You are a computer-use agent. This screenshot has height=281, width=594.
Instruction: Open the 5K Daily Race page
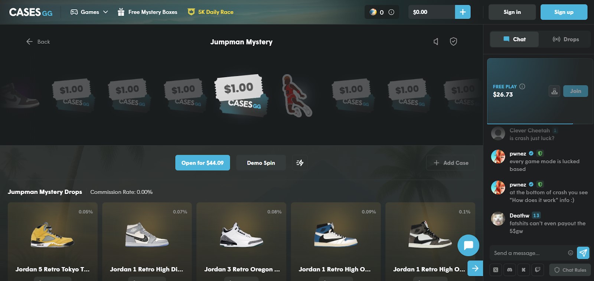pos(210,12)
